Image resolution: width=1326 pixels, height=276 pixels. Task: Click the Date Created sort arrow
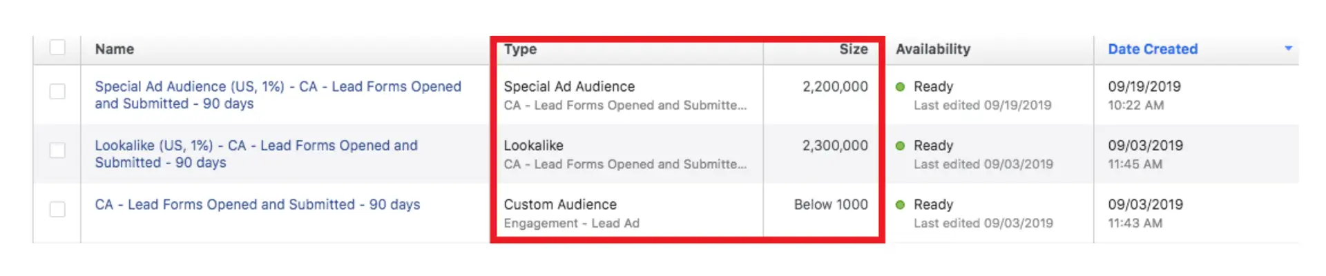coord(1288,48)
